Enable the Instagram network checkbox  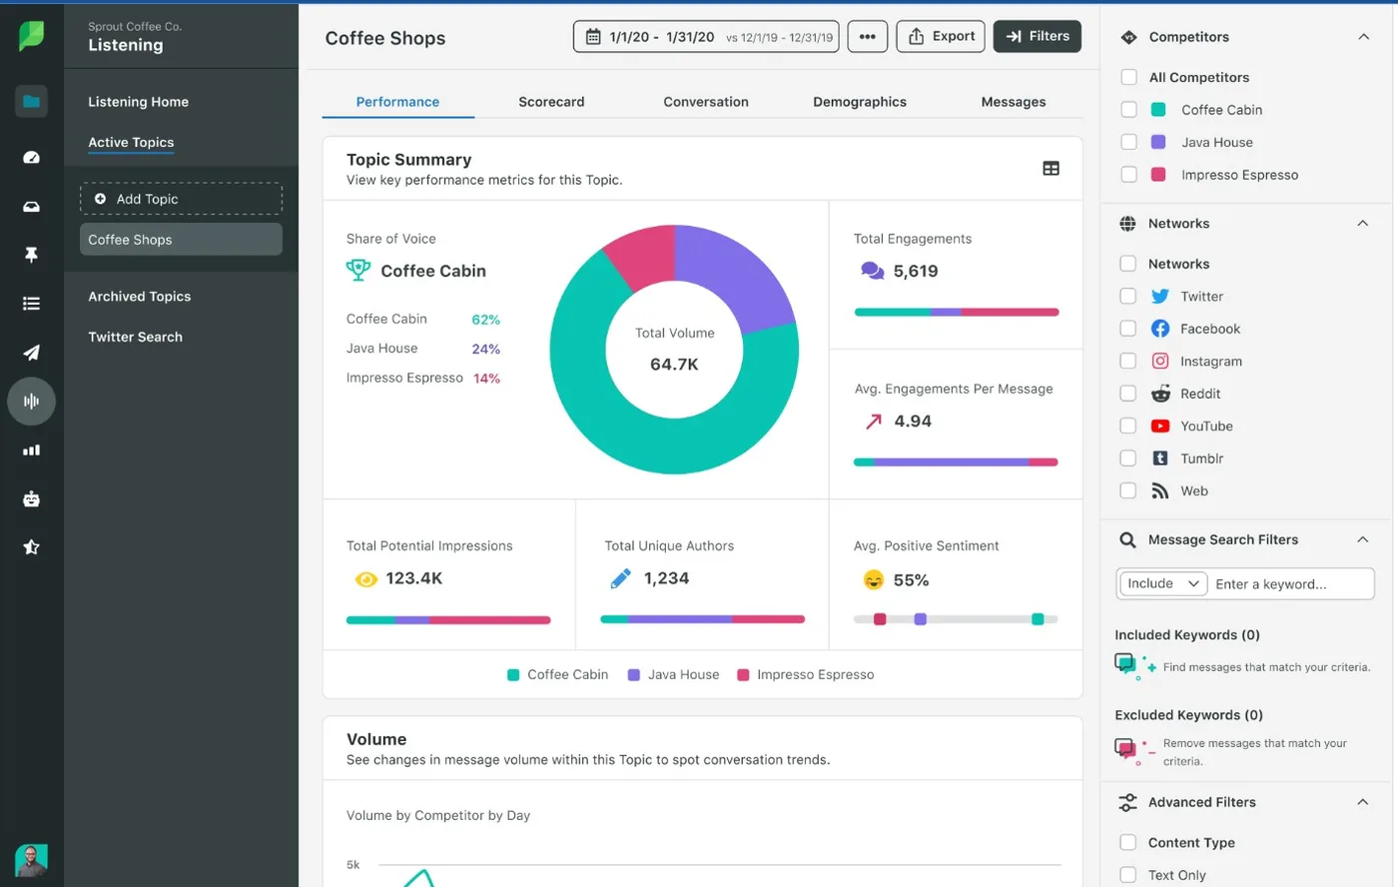(x=1127, y=361)
